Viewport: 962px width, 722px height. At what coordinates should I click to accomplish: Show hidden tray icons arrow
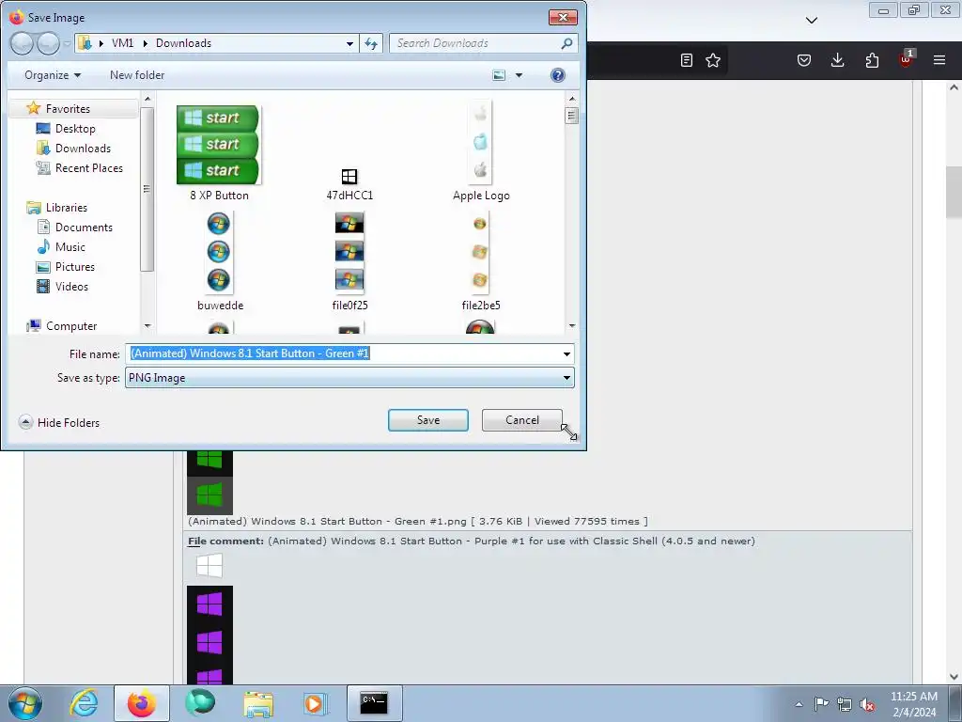coord(799,704)
